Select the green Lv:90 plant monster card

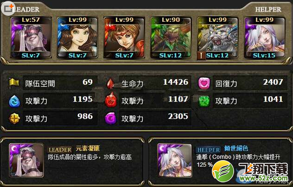171,37
